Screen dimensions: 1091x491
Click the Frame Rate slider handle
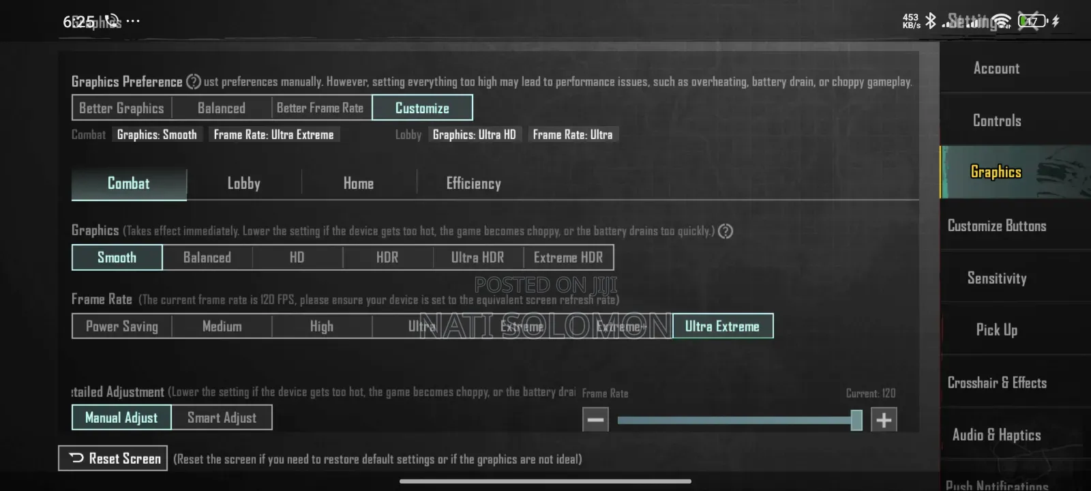(x=856, y=420)
